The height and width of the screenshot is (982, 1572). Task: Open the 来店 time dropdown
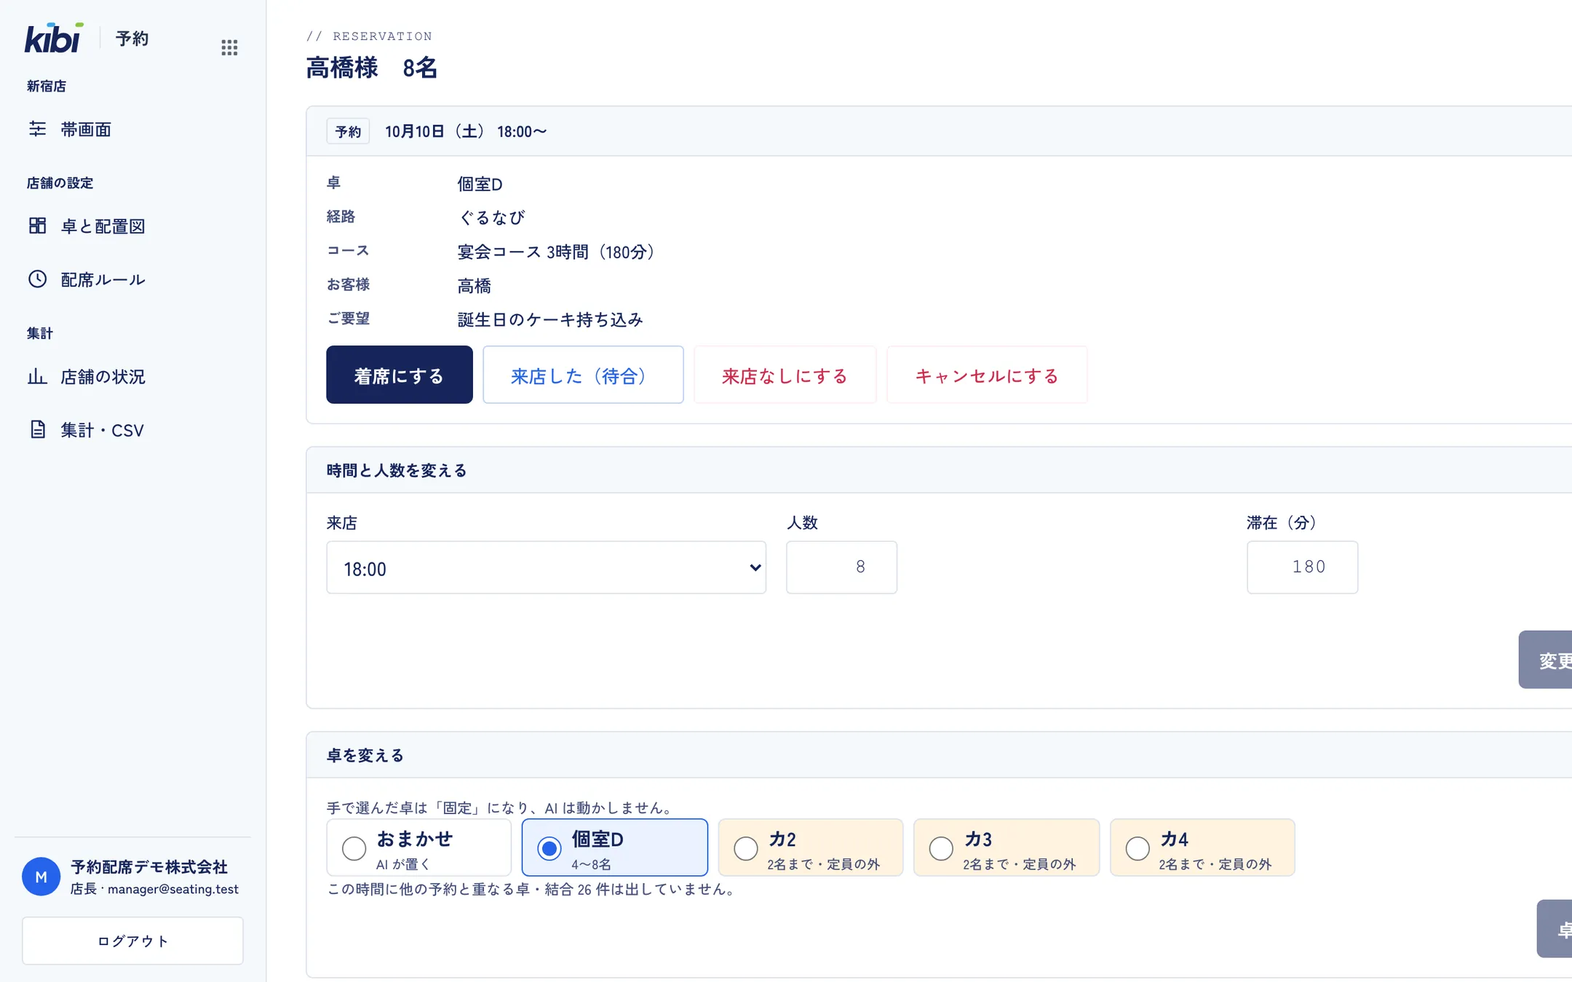(x=547, y=567)
